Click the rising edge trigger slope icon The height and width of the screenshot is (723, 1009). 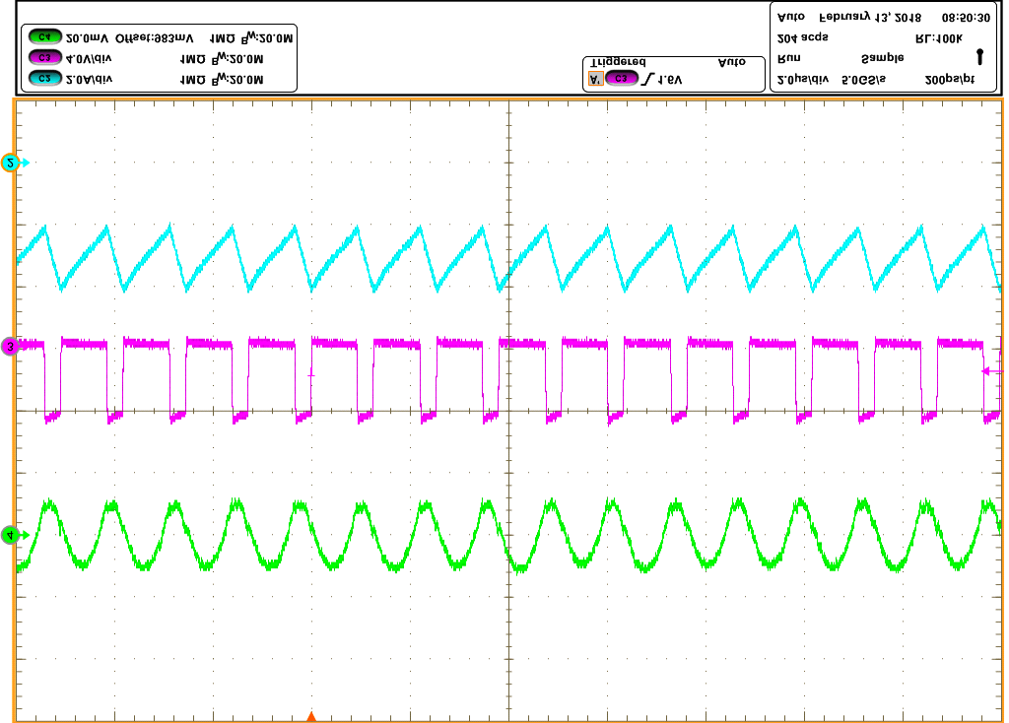coord(646,79)
